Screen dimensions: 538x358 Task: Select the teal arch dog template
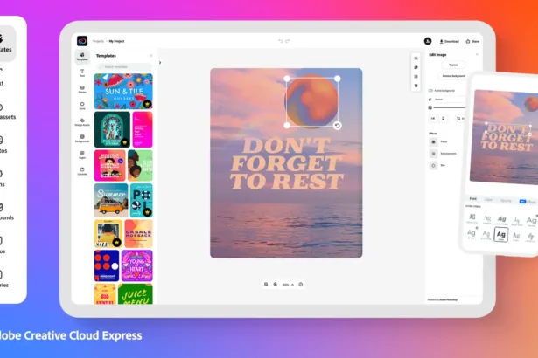click(x=112, y=129)
